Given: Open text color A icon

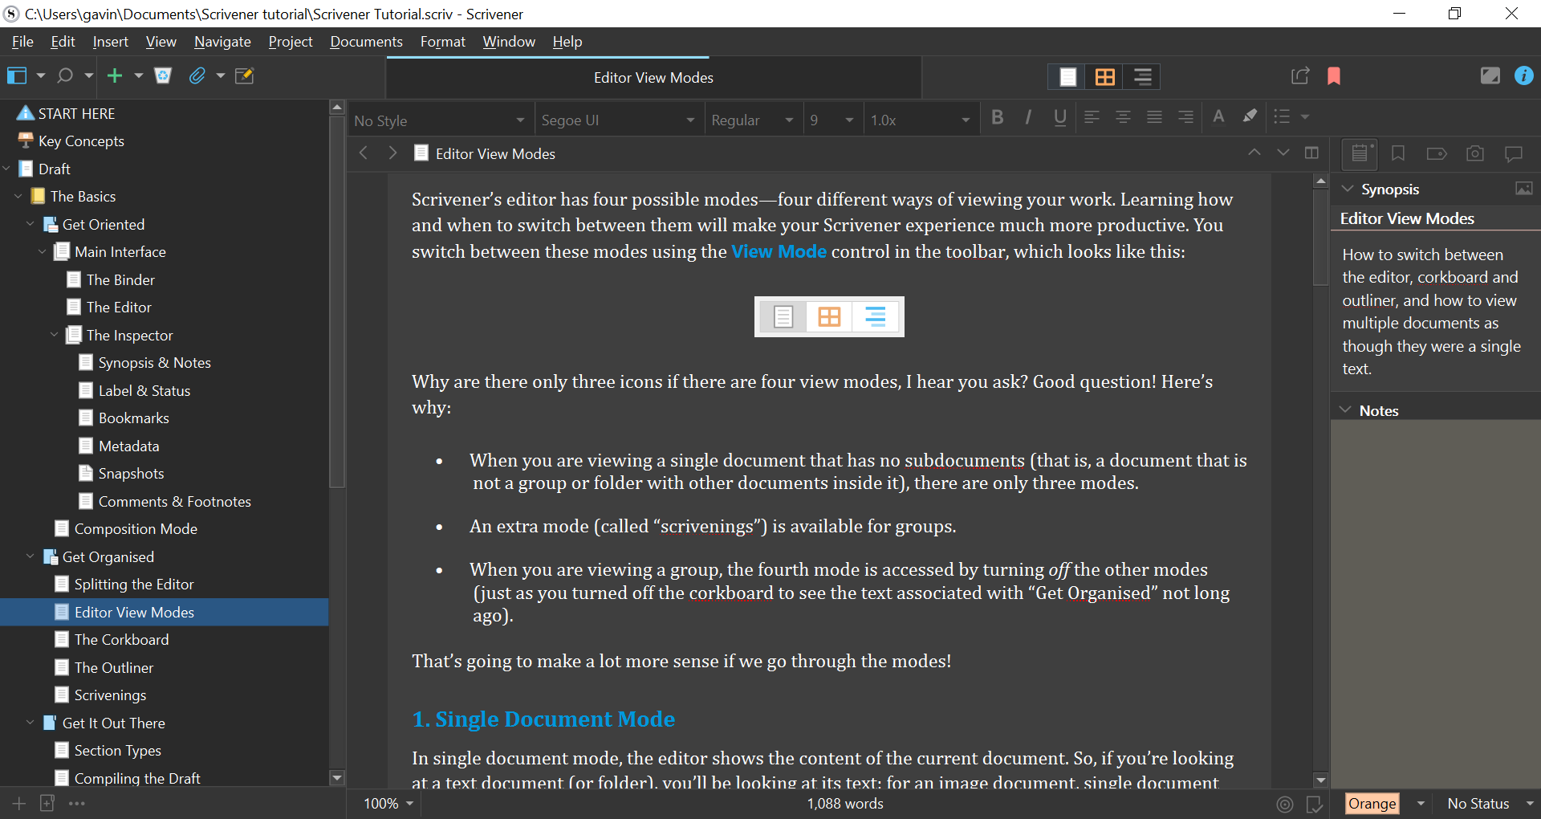Looking at the screenshot, I should click(1218, 116).
